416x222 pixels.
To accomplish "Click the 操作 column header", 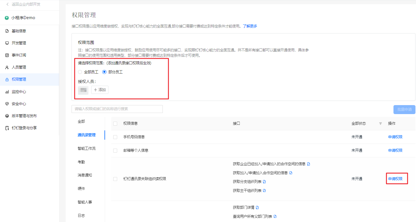I will (x=391, y=124).
